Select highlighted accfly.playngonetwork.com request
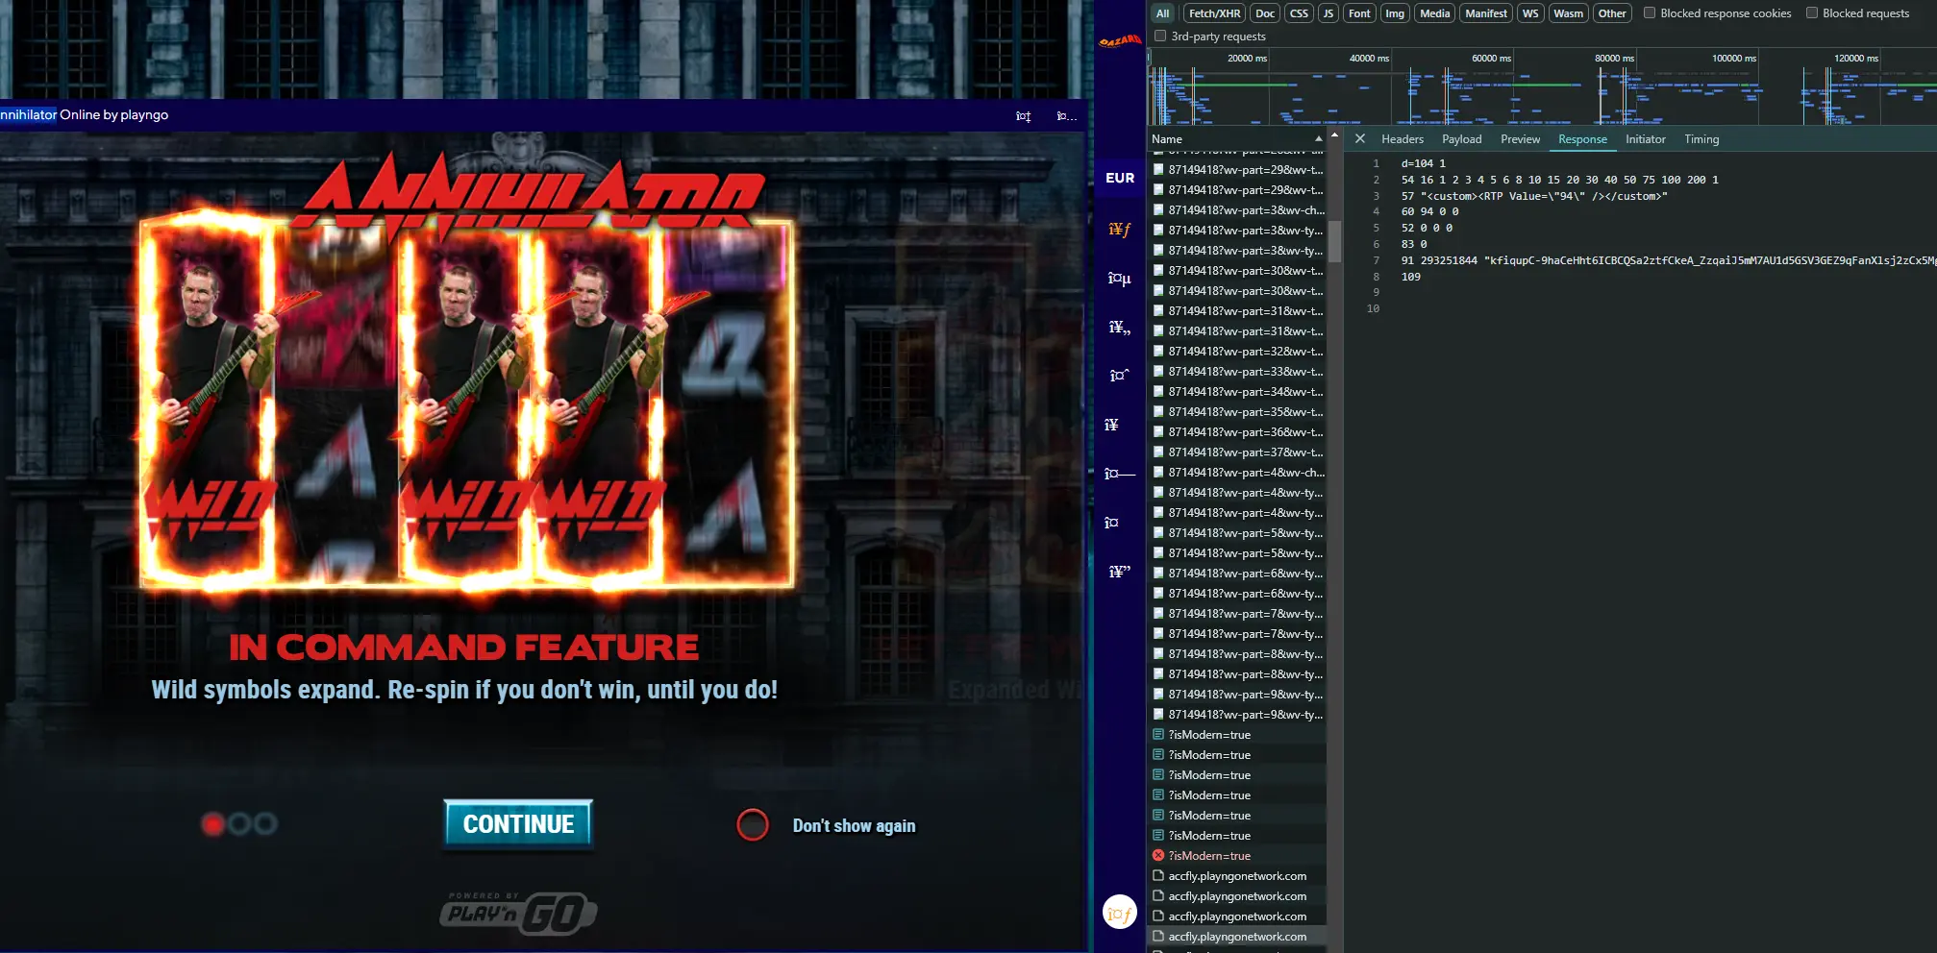 (1237, 936)
